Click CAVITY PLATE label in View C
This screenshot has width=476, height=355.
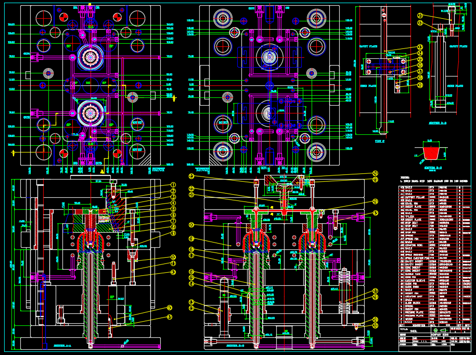click(x=368, y=46)
